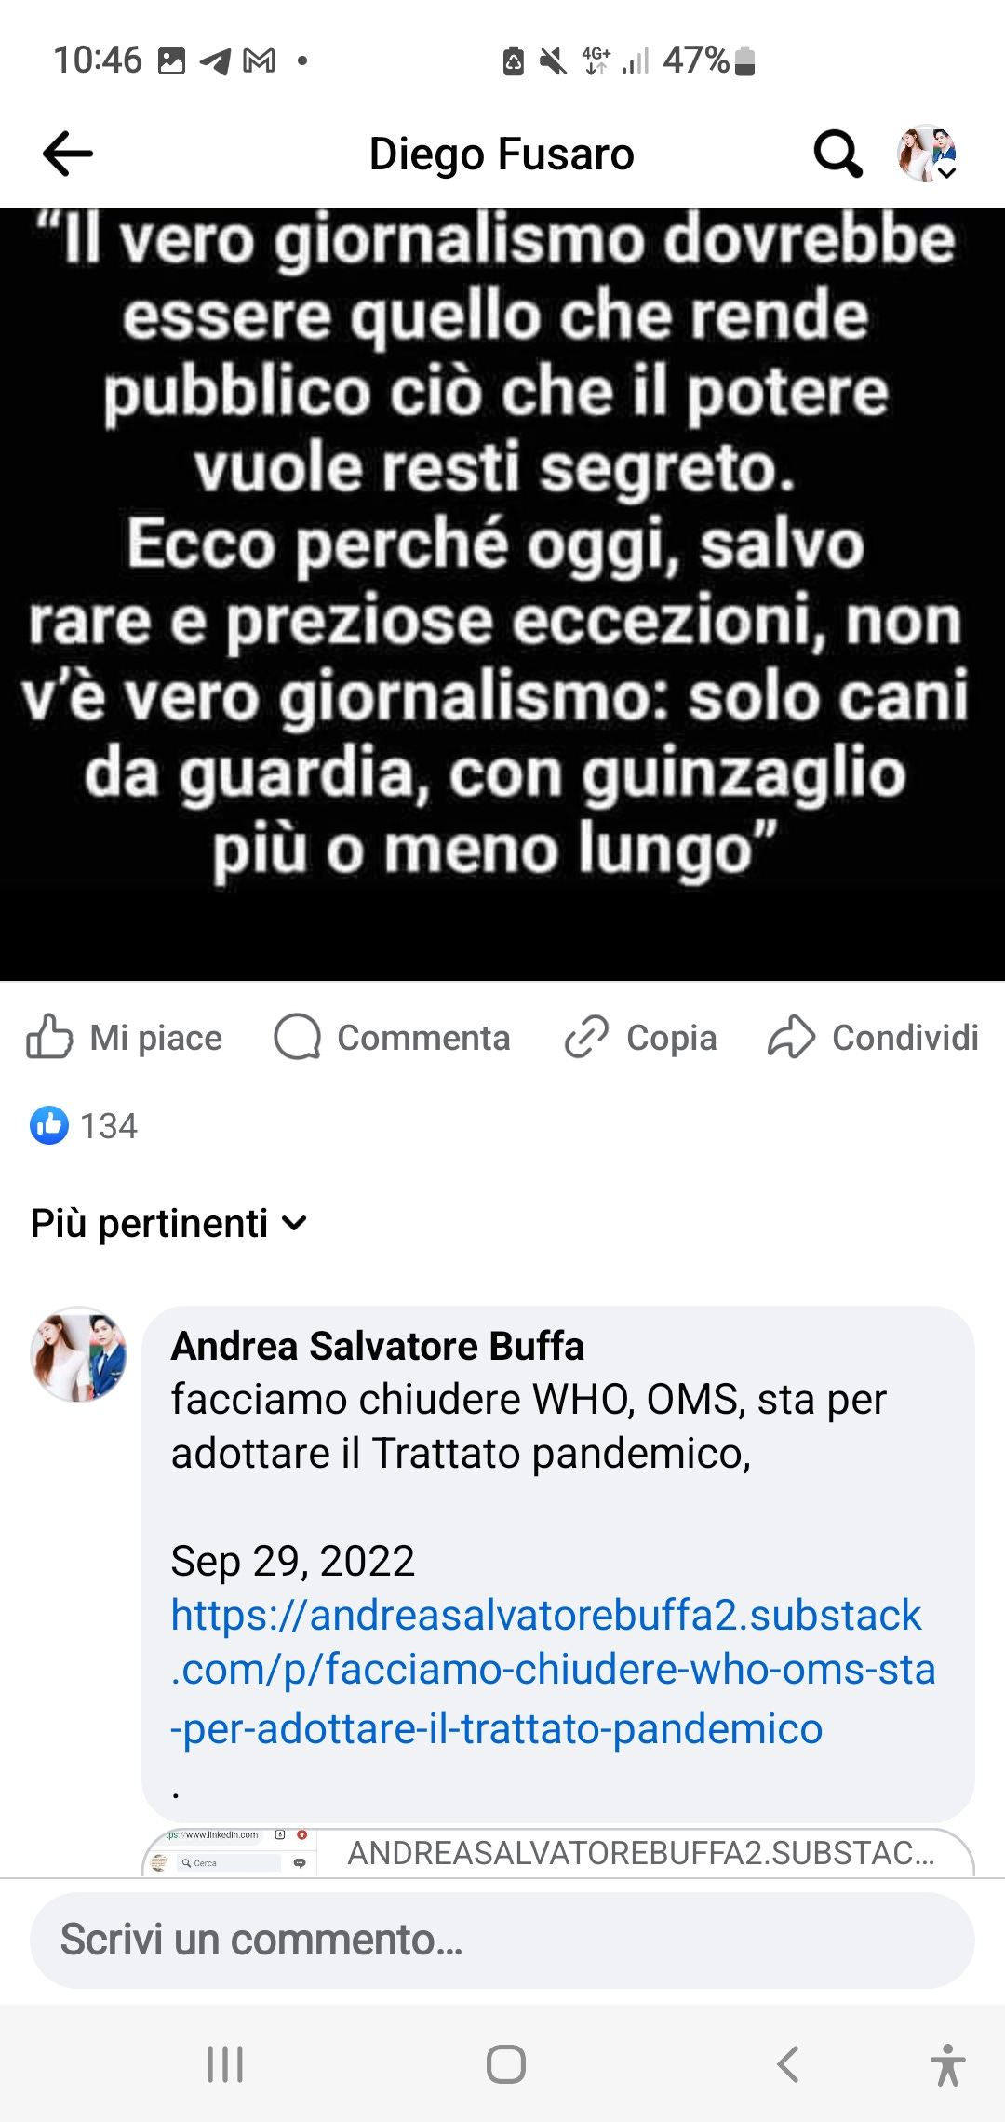The height and width of the screenshot is (2122, 1005).
Task: Focus the Scrivi un commento field
Action: tap(502, 1941)
